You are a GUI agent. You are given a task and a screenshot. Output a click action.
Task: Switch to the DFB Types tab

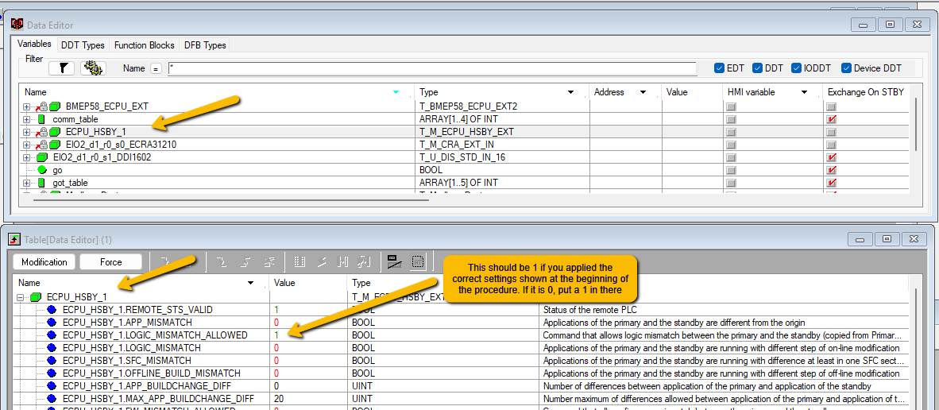click(x=205, y=44)
